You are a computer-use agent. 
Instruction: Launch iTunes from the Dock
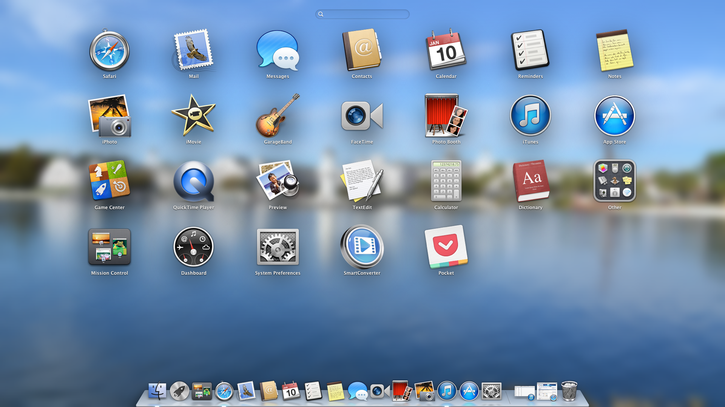tap(447, 391)
